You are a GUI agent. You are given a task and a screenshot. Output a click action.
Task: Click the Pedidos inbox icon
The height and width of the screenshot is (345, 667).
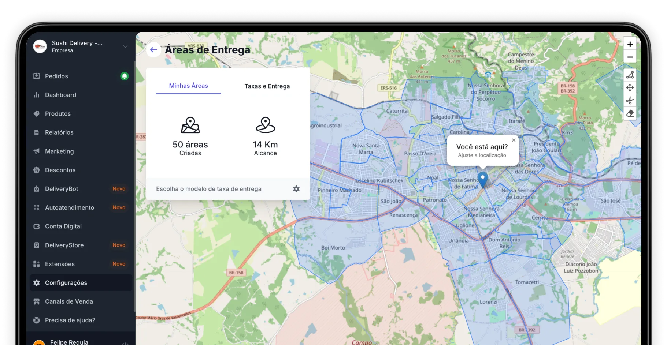point(37,76)
